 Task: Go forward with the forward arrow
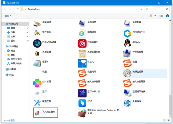(10, 9)
